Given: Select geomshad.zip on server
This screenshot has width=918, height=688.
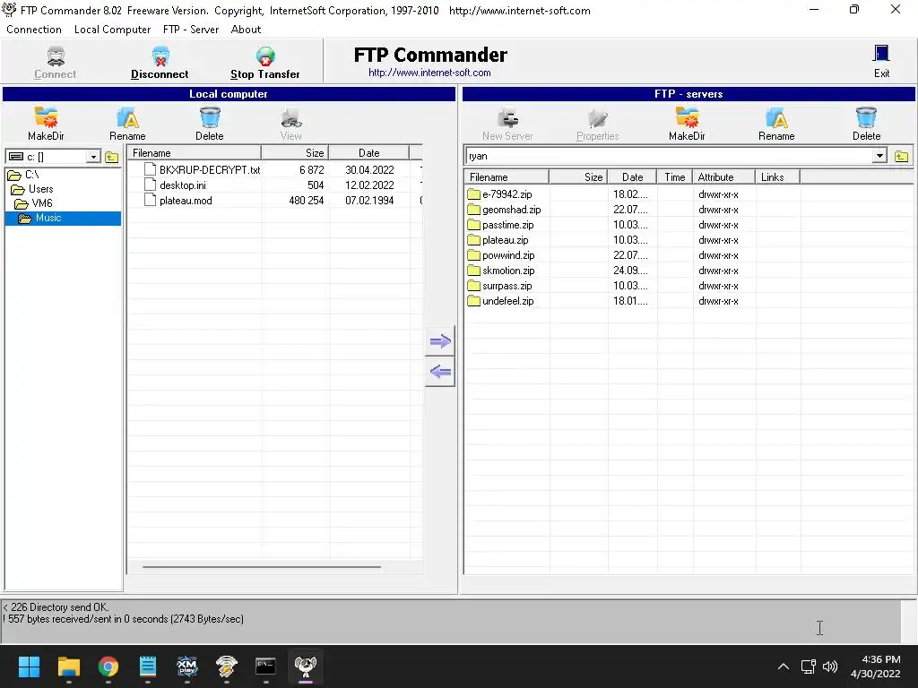Looking at the screenshot, I should coord(511,210).
